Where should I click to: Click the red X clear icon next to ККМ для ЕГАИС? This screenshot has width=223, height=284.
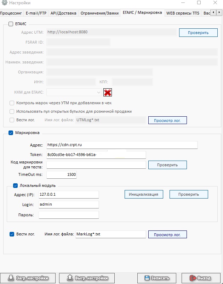tap(108, 93)
